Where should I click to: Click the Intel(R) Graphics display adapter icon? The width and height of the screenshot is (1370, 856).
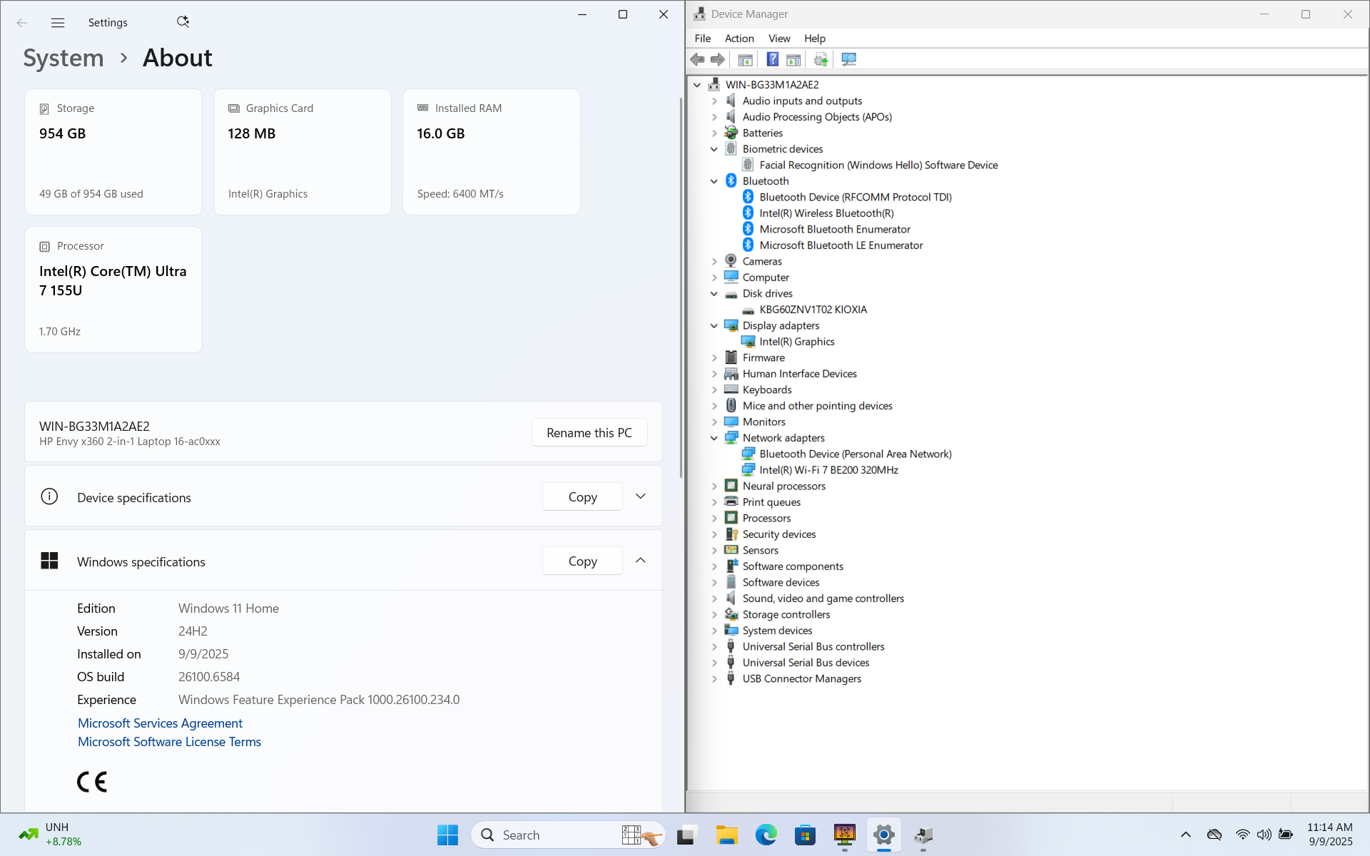click(748, 342)
